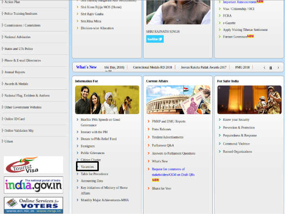Open Know your Security link
285x214 pixels.
[236, 120]
